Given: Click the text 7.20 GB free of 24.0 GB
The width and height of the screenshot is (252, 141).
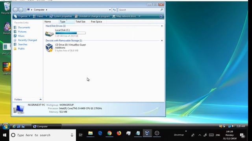Looking at the screenshot, I should tap(67, 36).
